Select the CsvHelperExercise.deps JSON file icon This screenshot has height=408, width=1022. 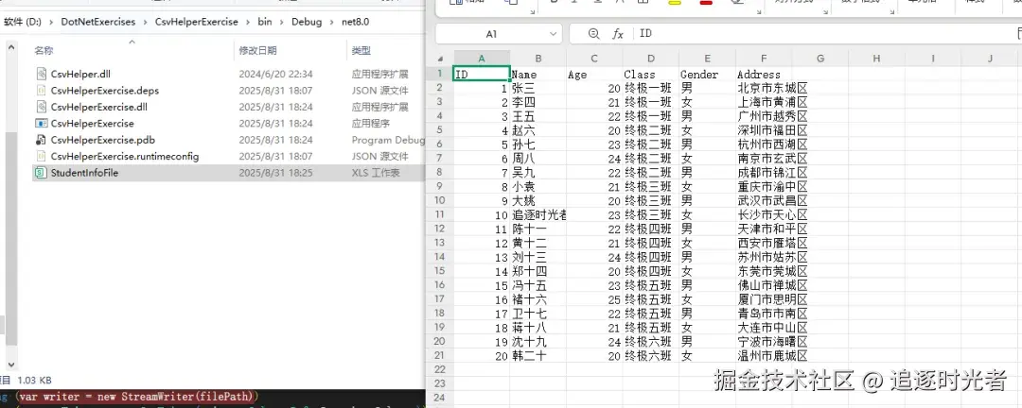coord(41,91)
